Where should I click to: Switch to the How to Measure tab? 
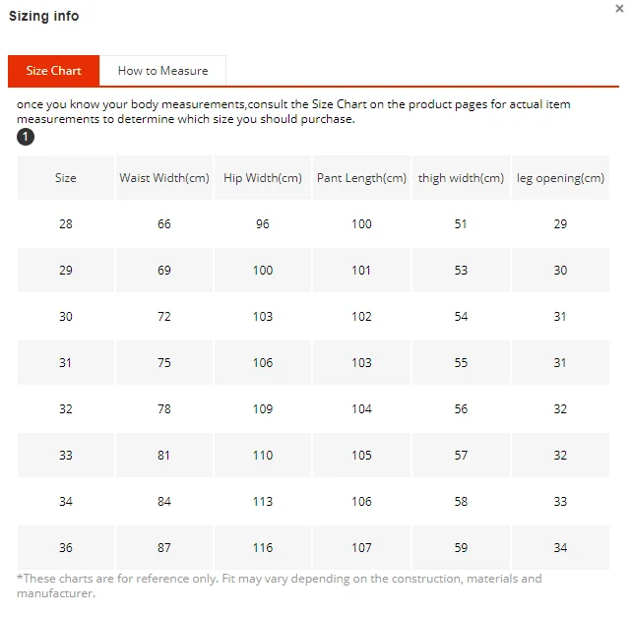pyautogui.click(x=162, y=71)
